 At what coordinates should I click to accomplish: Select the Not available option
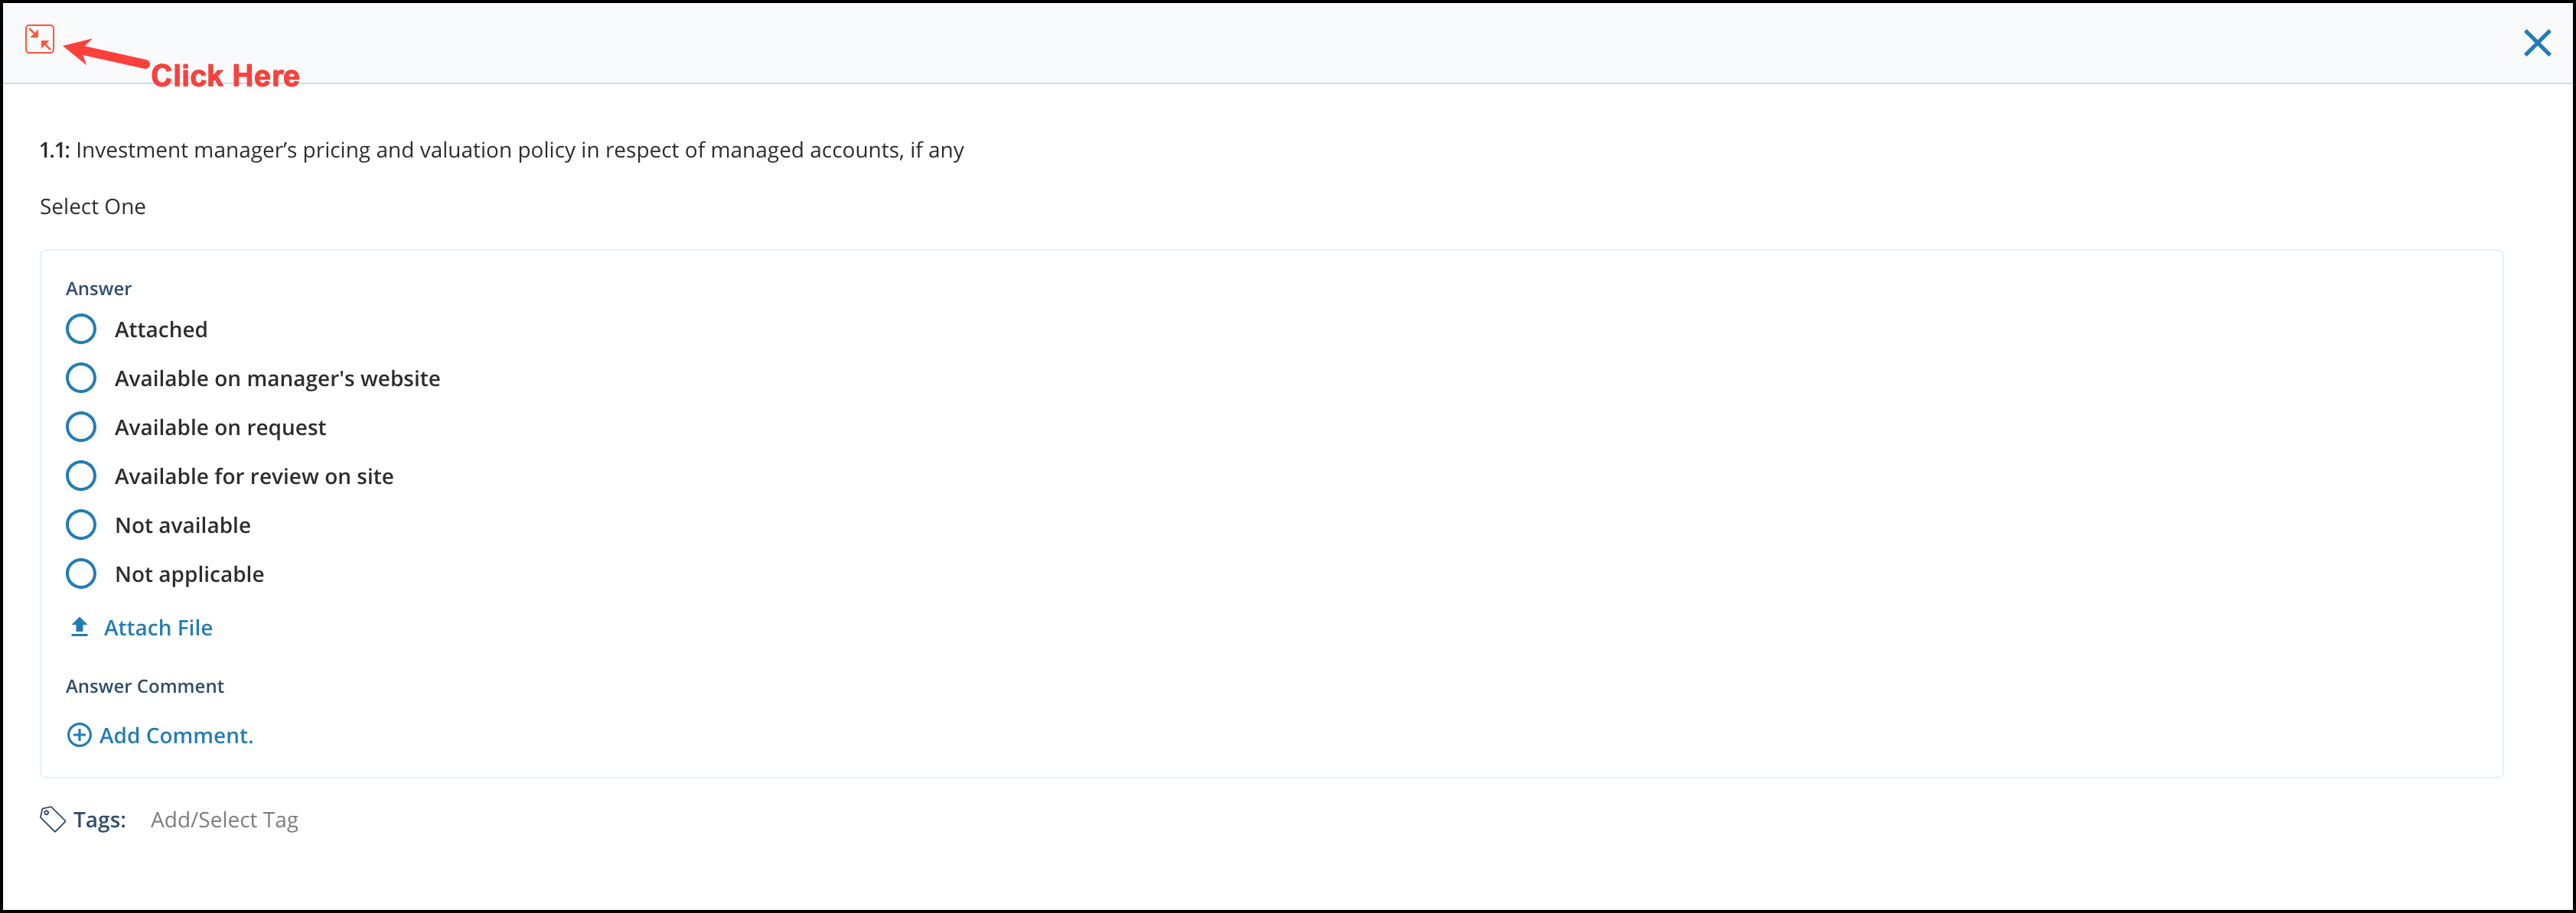pyautogui.click(x=81, y=525)
